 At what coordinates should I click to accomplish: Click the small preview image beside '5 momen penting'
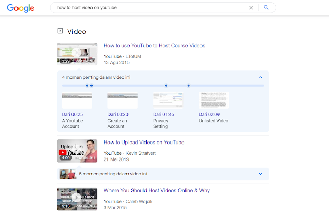coord(68,174)
